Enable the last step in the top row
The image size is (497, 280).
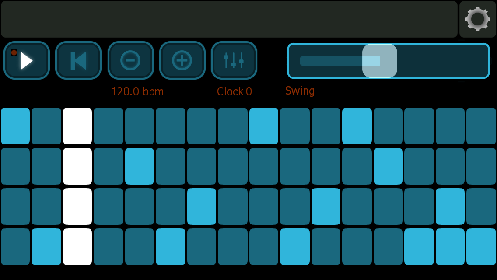click(x=481, y=126)
